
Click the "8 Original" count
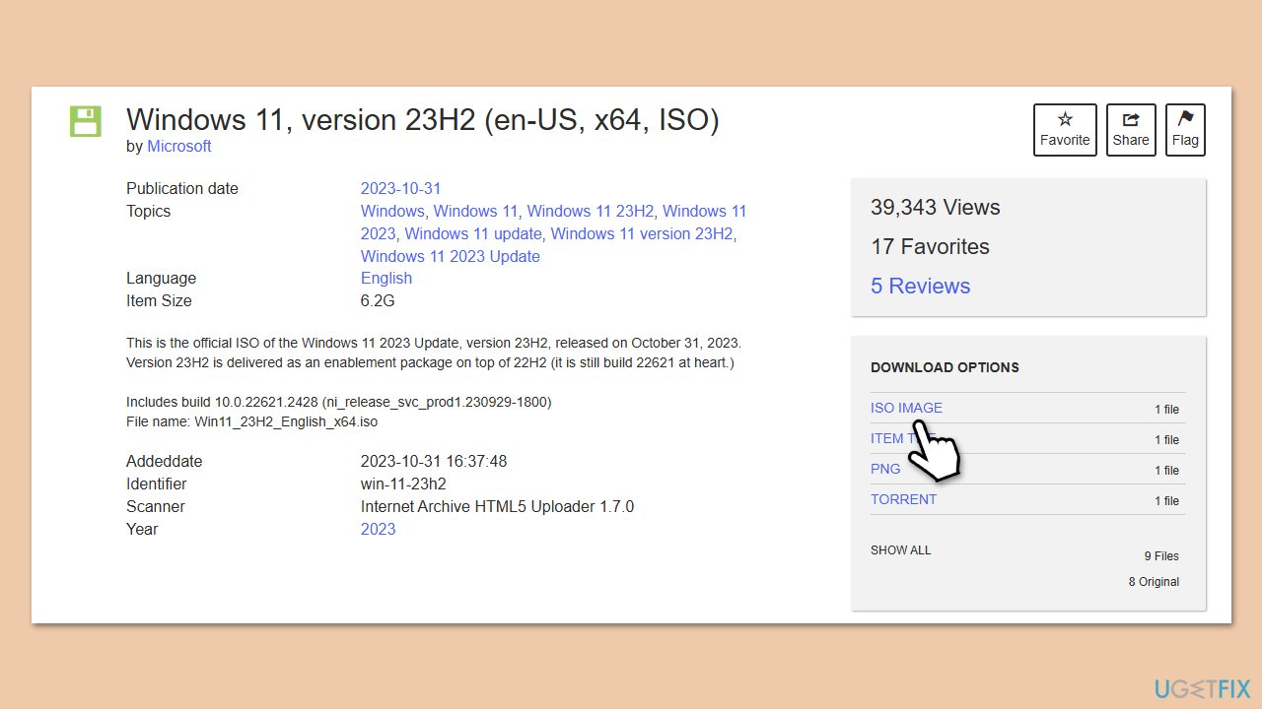point(1154,582)
